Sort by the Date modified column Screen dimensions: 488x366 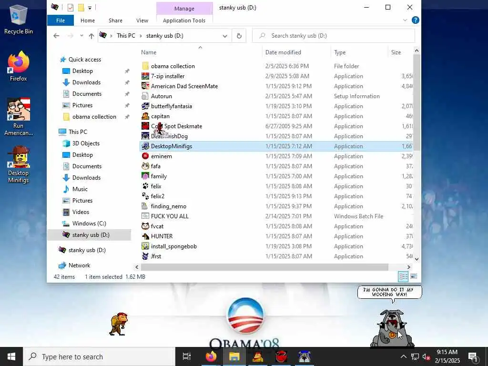283,52
